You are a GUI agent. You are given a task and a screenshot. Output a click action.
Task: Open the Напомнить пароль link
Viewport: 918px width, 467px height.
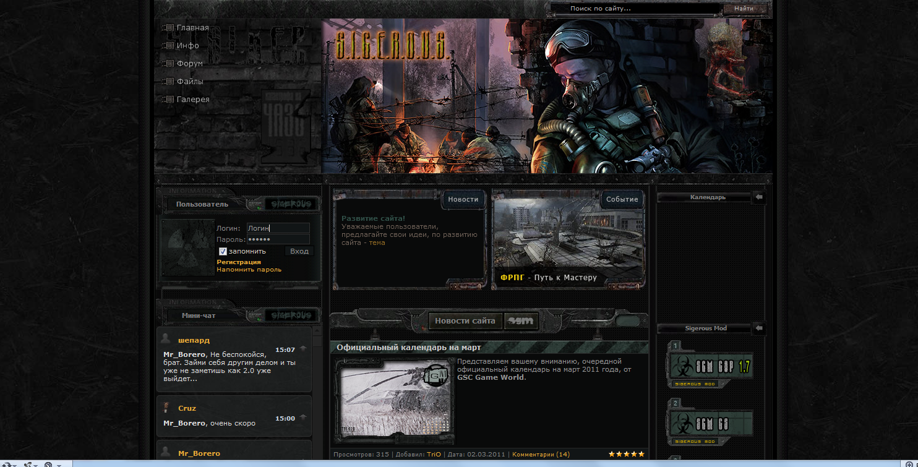(x=249, y=270)
